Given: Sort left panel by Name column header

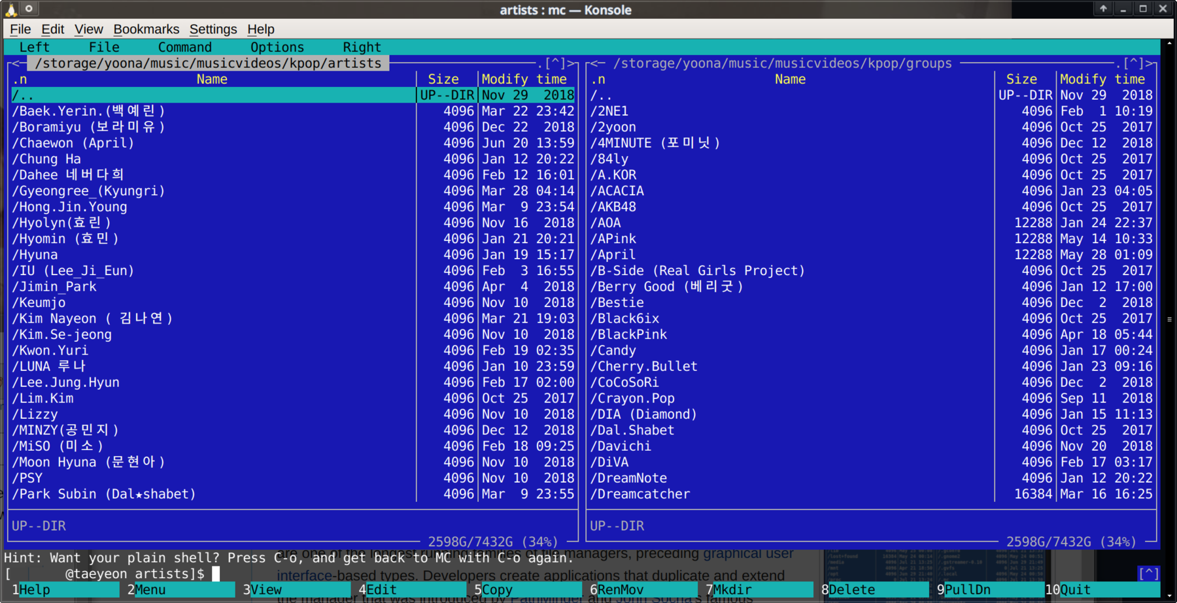Looking at the screenshot, I should pos(212,79).
